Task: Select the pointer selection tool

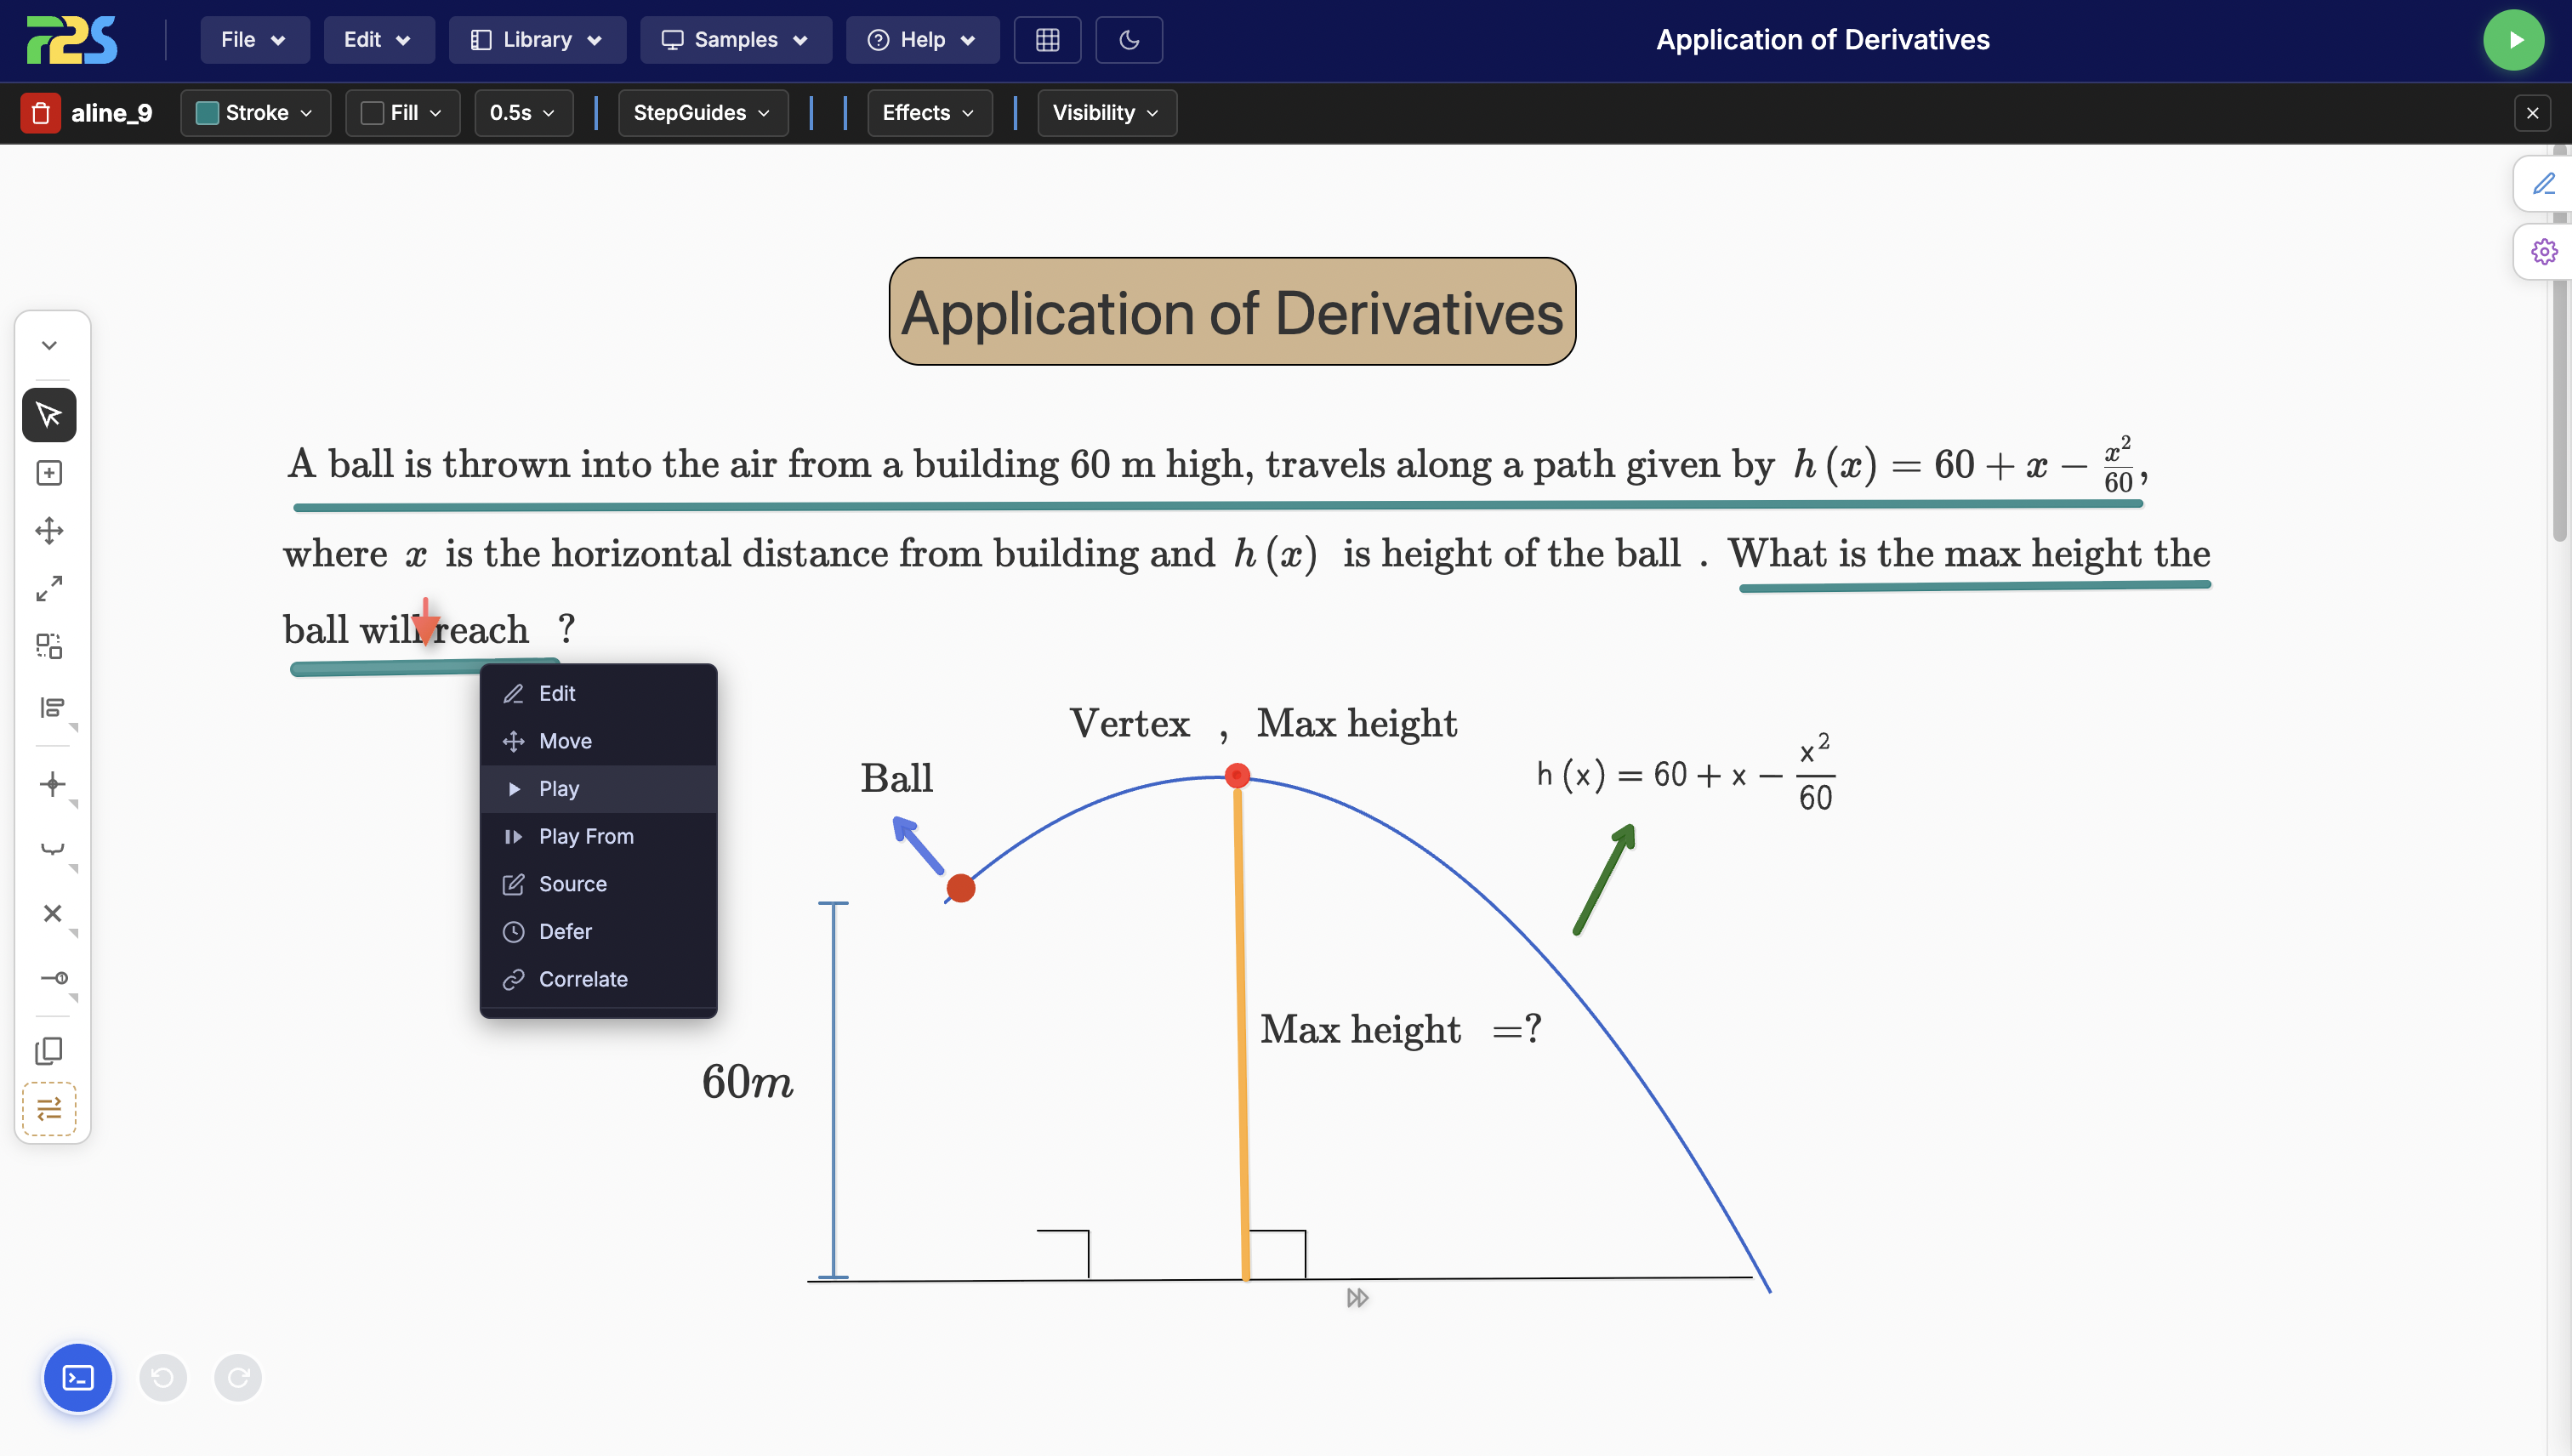Action: [49, 415]
